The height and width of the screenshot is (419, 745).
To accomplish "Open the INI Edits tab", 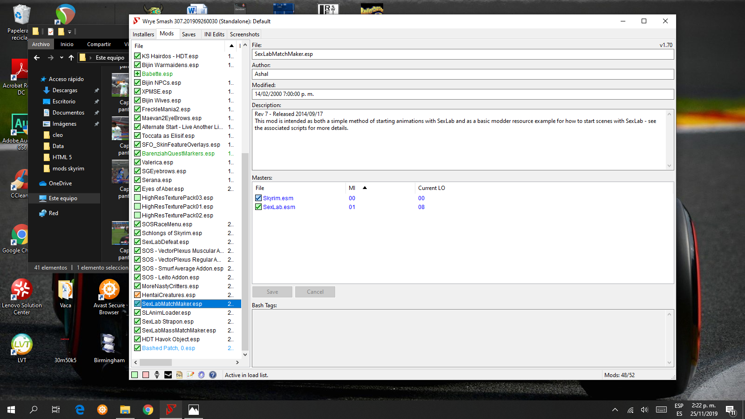I will point(214,34).
